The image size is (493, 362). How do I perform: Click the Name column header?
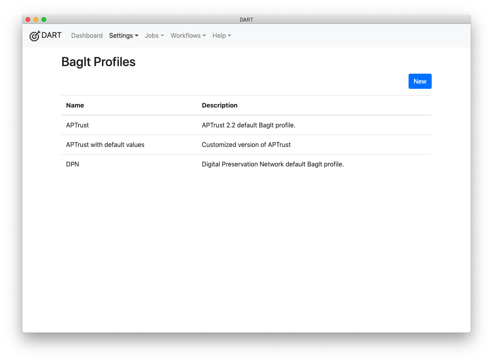[x=75, y=105]
